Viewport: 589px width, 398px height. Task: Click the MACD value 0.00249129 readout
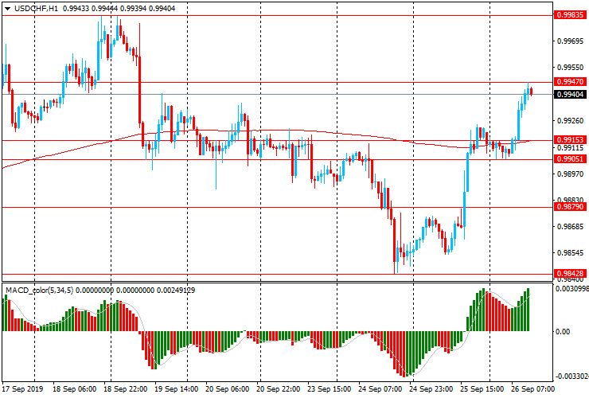point(176,290)
